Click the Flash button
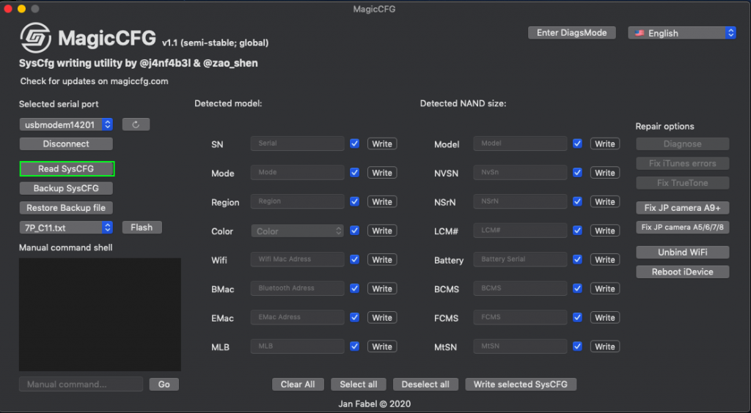The height and width of the screenshot is (413, 751). [142, 227]
